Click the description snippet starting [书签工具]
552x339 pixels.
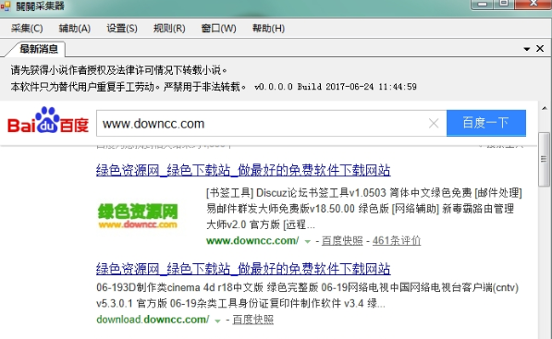tap(364, 209)
